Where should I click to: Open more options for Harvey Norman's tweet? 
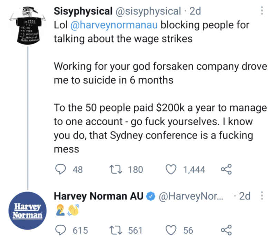coord(262,196)
